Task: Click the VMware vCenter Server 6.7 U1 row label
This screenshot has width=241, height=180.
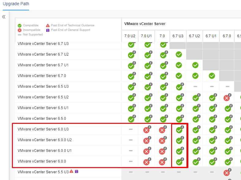Action: 43,65
